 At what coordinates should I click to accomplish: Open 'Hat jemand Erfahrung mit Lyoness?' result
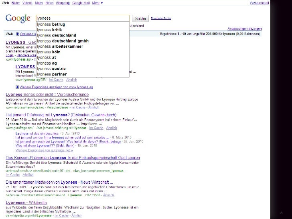click(61, 115)
